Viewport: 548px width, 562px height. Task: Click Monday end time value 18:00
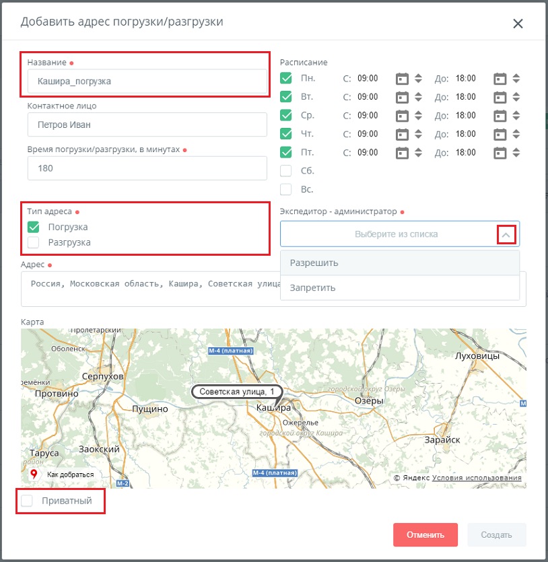(466, 79)
